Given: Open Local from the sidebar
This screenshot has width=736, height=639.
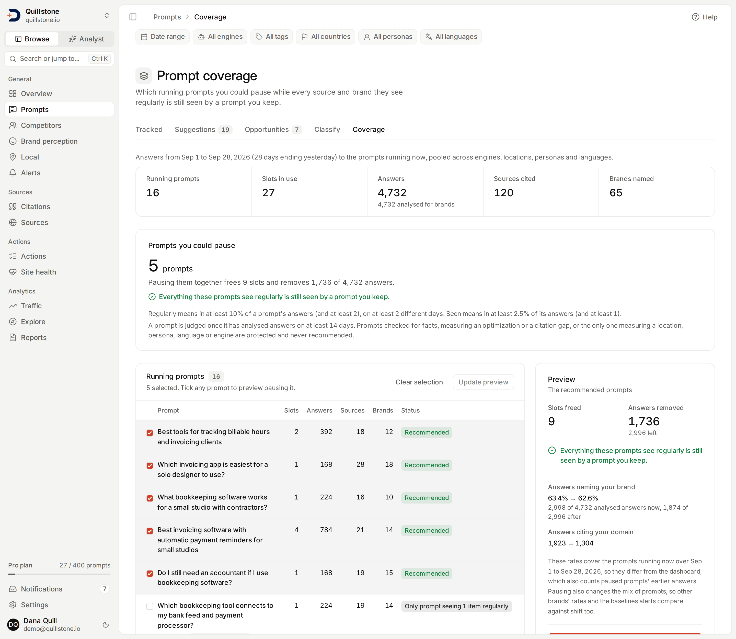Looking at the screenshot, I should click(x=59, y=157).
